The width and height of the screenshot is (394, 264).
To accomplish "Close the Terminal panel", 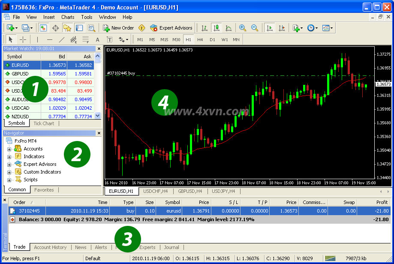I will point(5,200).
